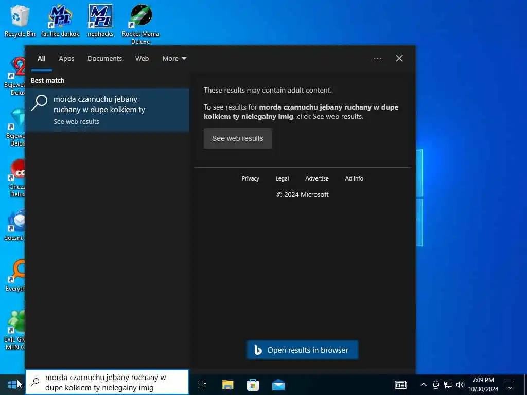Open the Mail app on the taskbar
The image size is (527, 395).
click(278, 385)
